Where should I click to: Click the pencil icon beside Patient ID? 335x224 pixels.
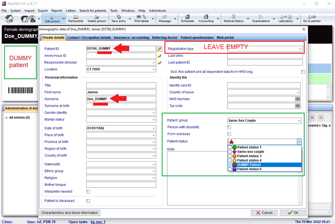[159, 49]
